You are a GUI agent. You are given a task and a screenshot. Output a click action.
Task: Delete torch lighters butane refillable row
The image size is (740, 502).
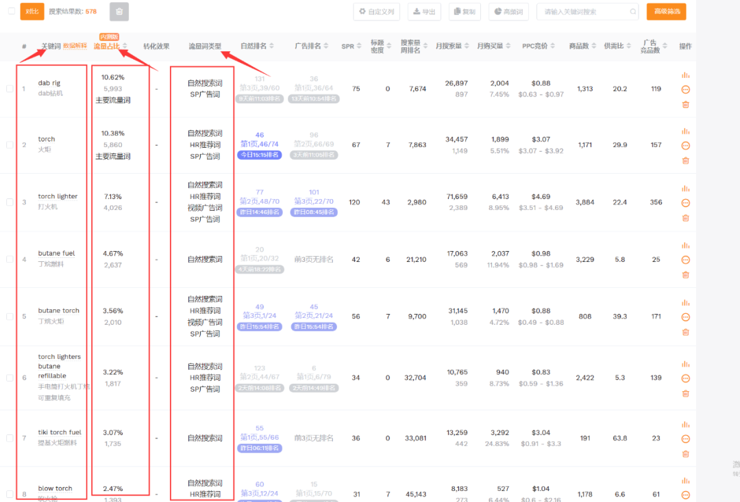[x=686, y=394]
